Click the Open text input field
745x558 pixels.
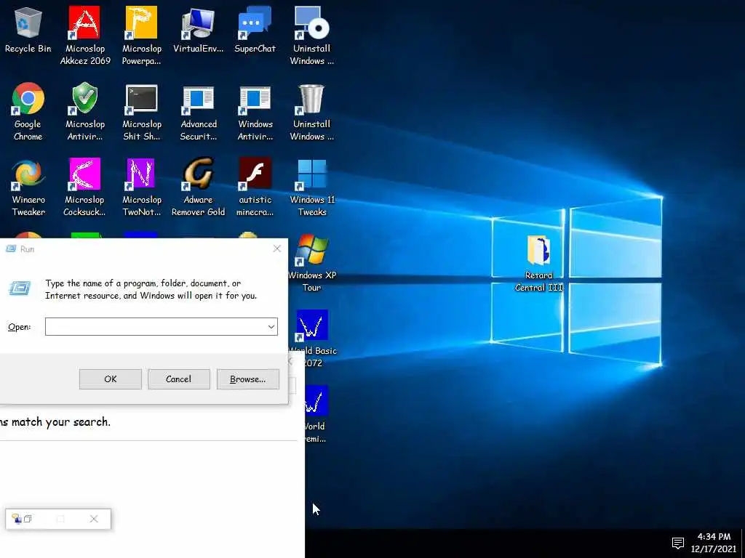156,326
